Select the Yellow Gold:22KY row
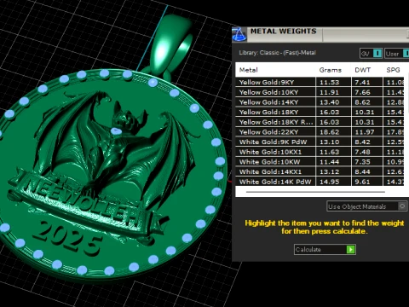Viewport: 409px width, 307px height. point(320,132)
